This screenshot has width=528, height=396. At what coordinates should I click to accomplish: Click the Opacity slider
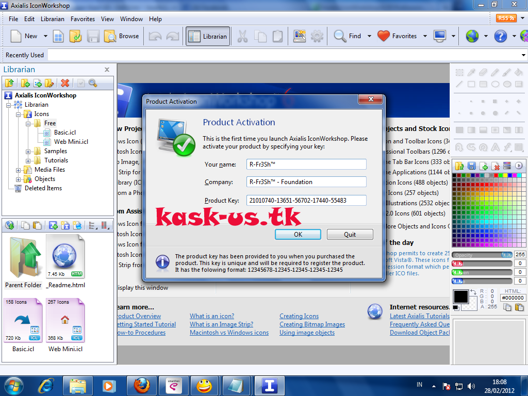click(482, 255)
